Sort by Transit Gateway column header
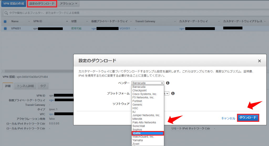 pos(145,21)
